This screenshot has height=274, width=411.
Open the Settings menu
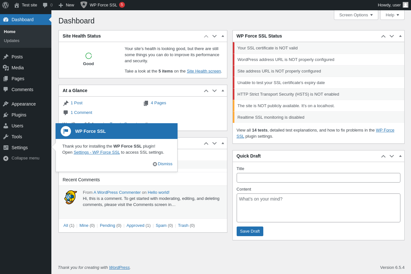[x=26, y=148]
